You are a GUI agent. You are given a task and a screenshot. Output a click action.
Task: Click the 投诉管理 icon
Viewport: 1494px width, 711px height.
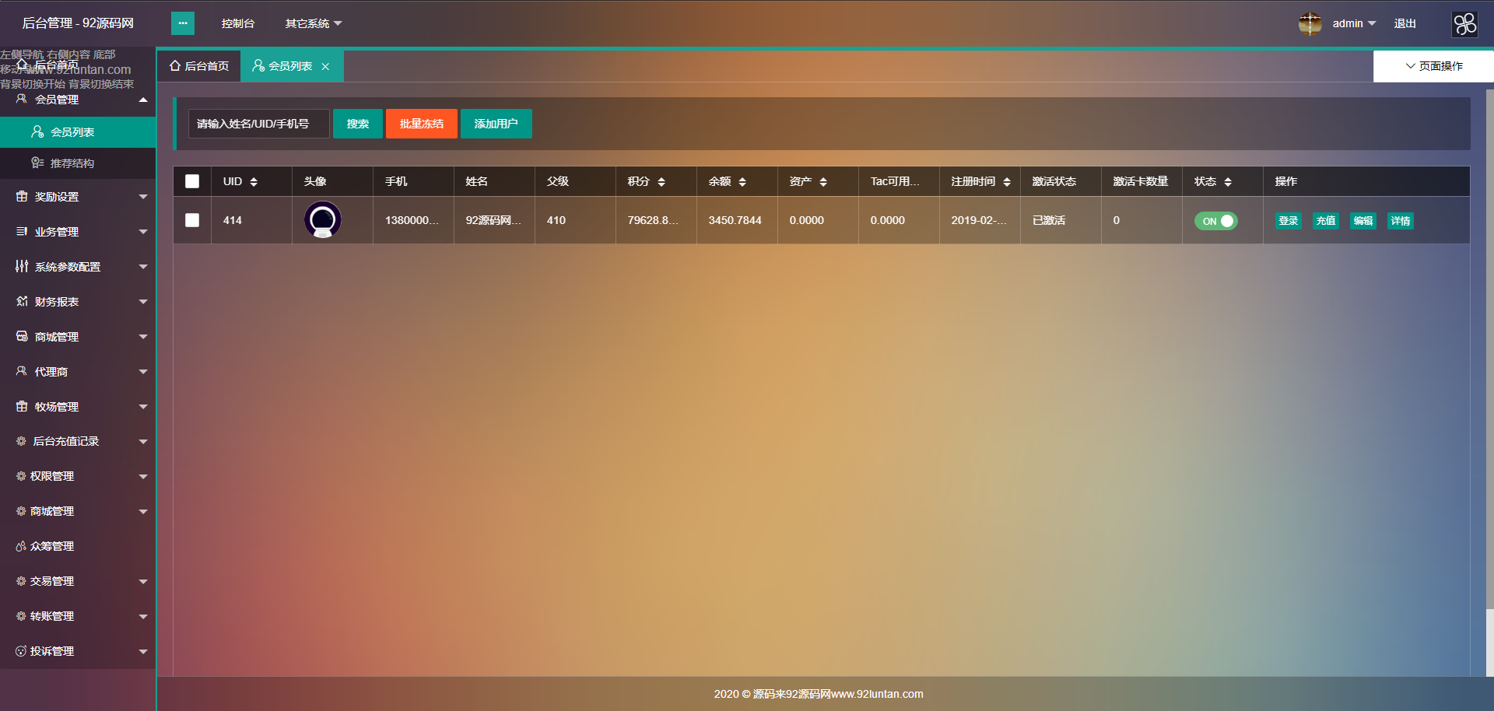coord(21,651)
